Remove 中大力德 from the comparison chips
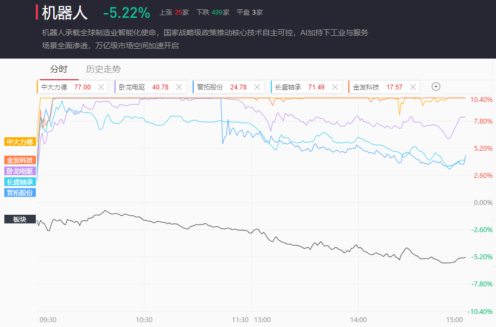The width and height of the screenshot is (496, 327). (x=101, y=87)
